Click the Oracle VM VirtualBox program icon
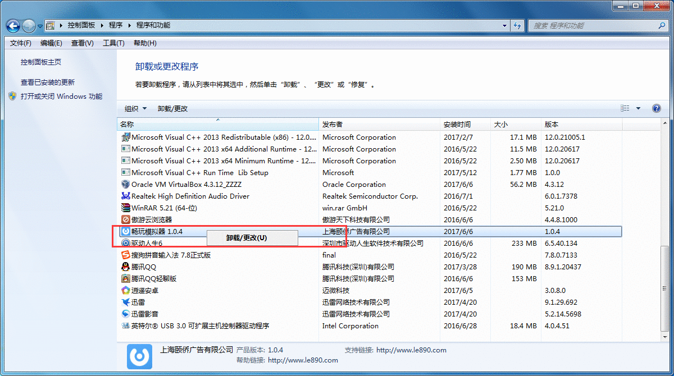 click(126, 184)
